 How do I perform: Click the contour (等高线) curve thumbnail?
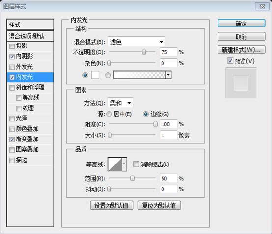point(115,164)
